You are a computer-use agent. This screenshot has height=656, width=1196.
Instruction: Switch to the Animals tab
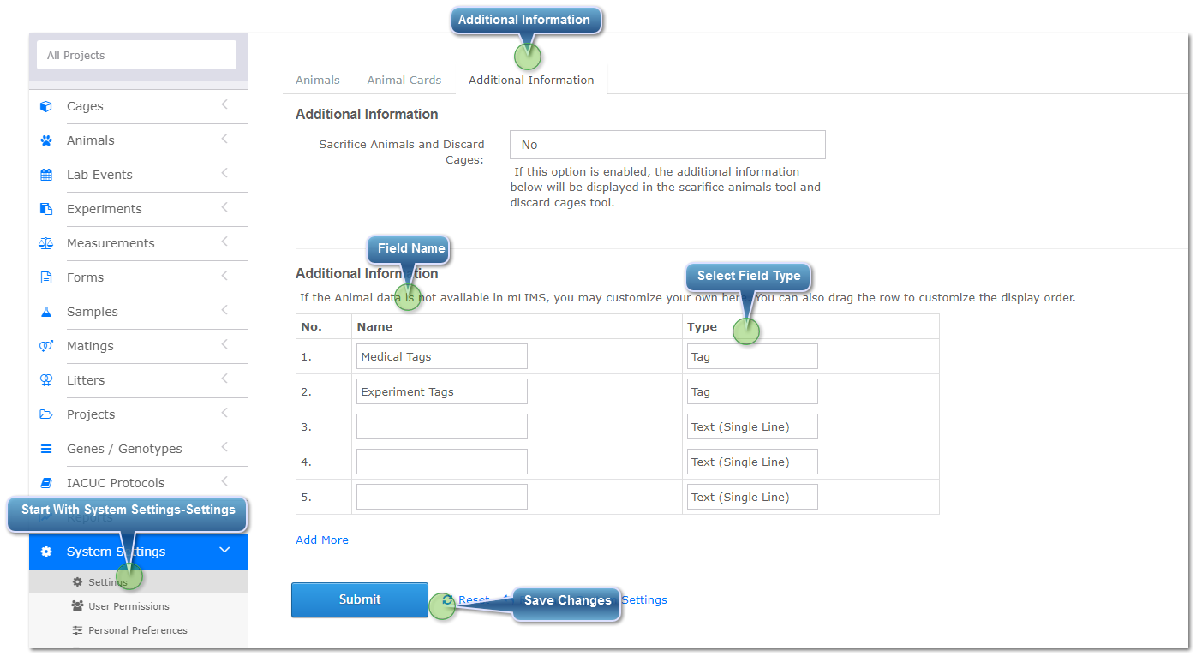pyautogui.click(x=318, y=80)
